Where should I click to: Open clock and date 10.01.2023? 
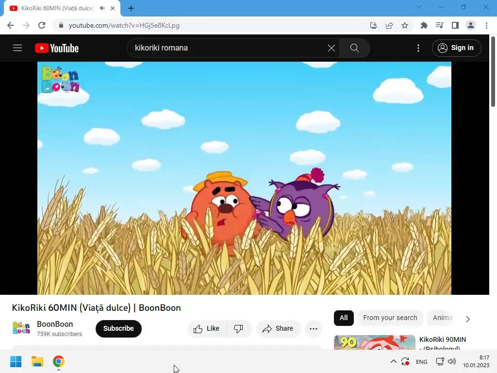tap(476, 361)
